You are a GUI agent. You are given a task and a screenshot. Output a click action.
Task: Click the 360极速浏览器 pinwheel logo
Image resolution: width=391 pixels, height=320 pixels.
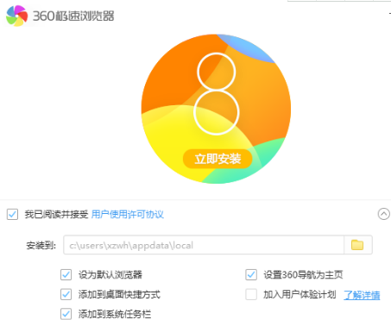[x=17, y=16]
